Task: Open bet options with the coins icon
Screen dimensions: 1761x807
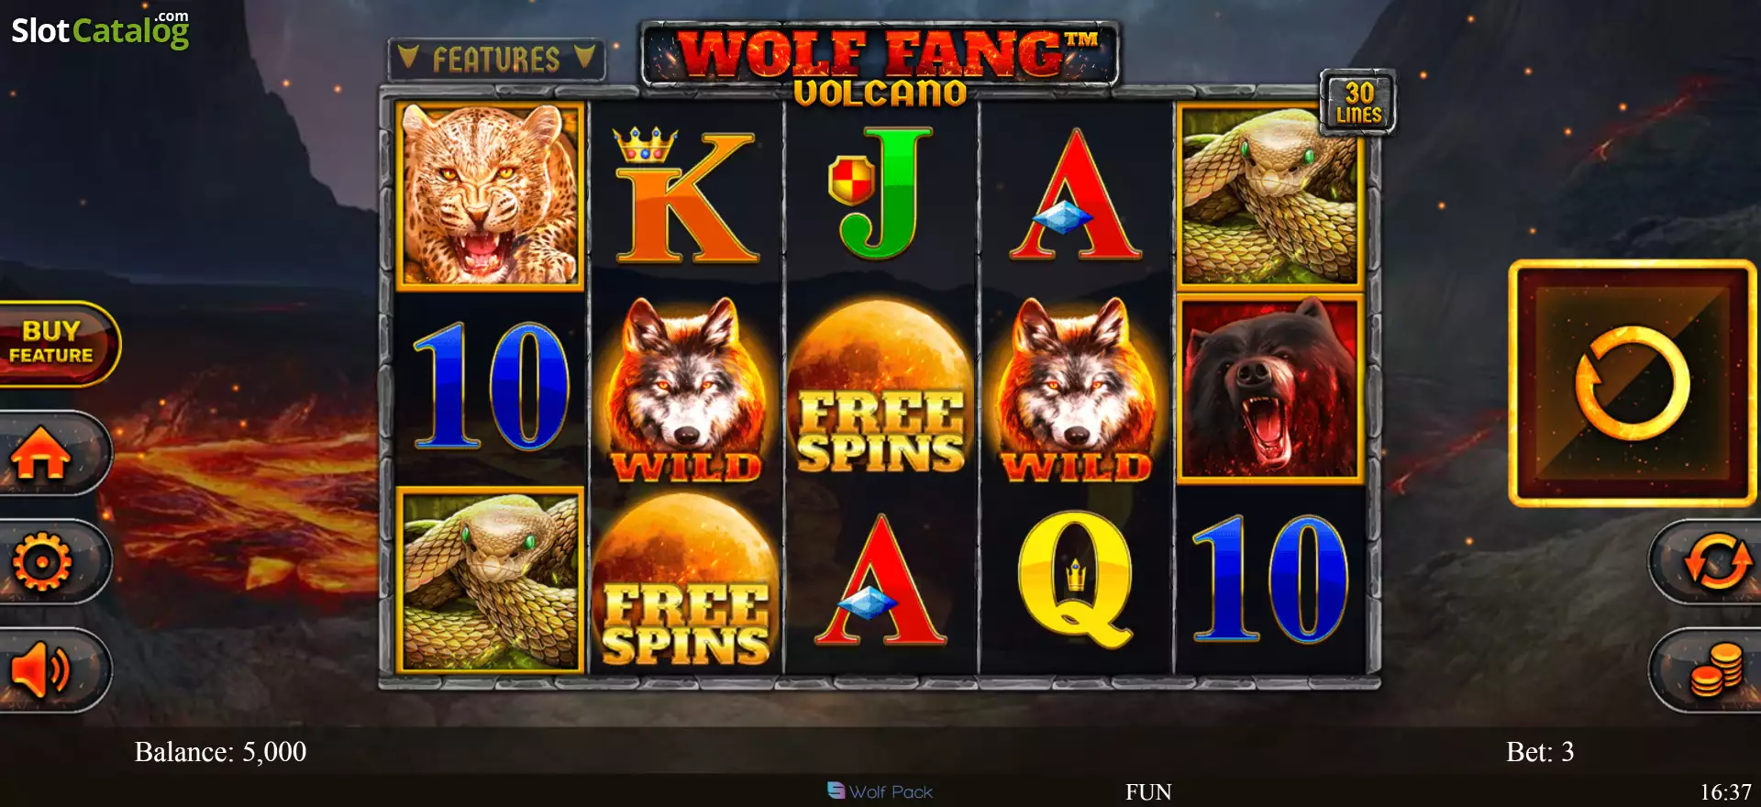Action: (x=1713, y=670)
